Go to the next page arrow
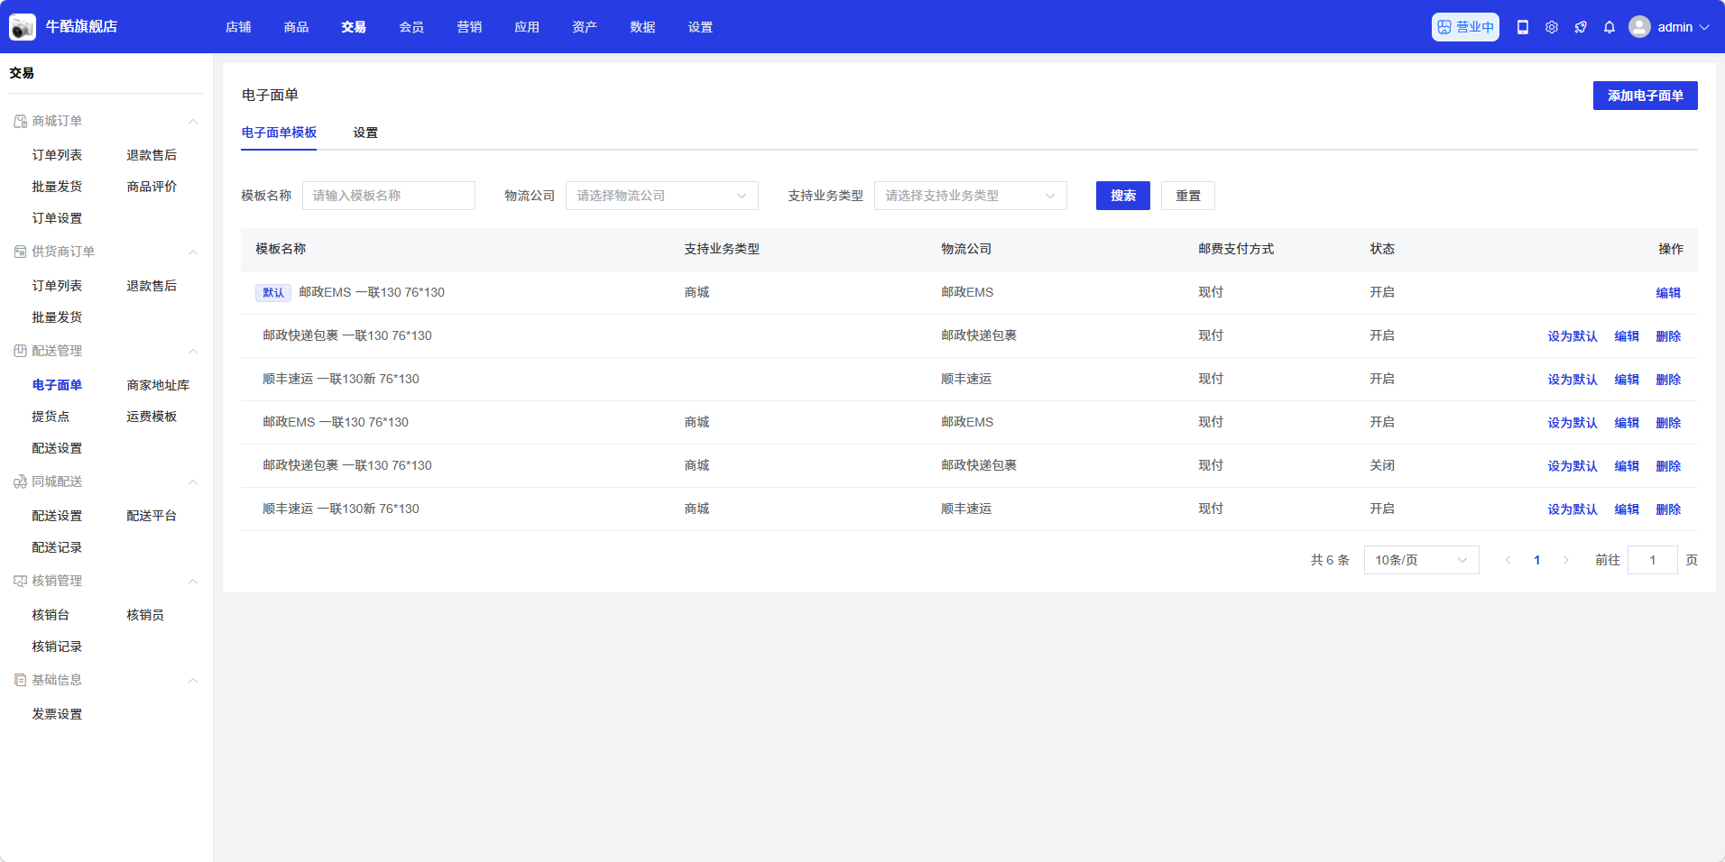1725x862 pixels. pos(1566,560)
